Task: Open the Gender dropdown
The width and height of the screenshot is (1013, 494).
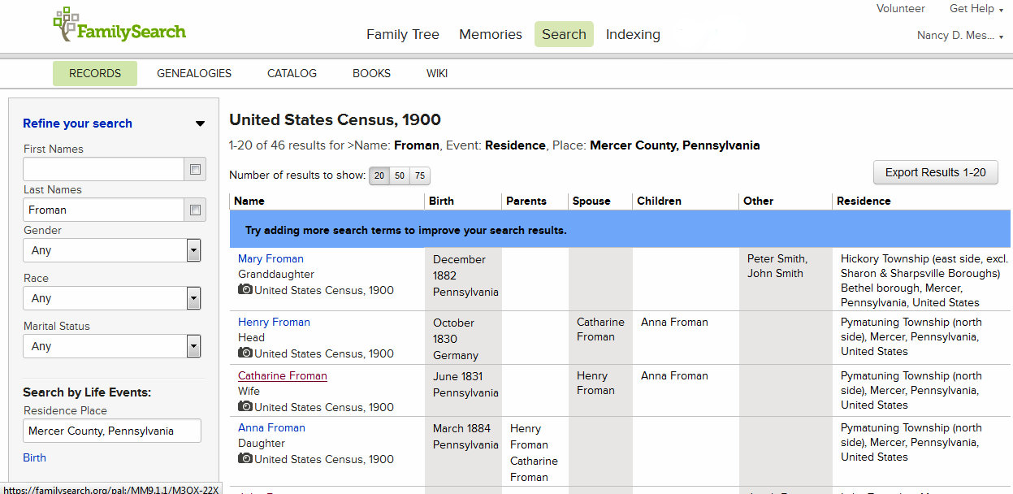Action: tap(193, 250)
